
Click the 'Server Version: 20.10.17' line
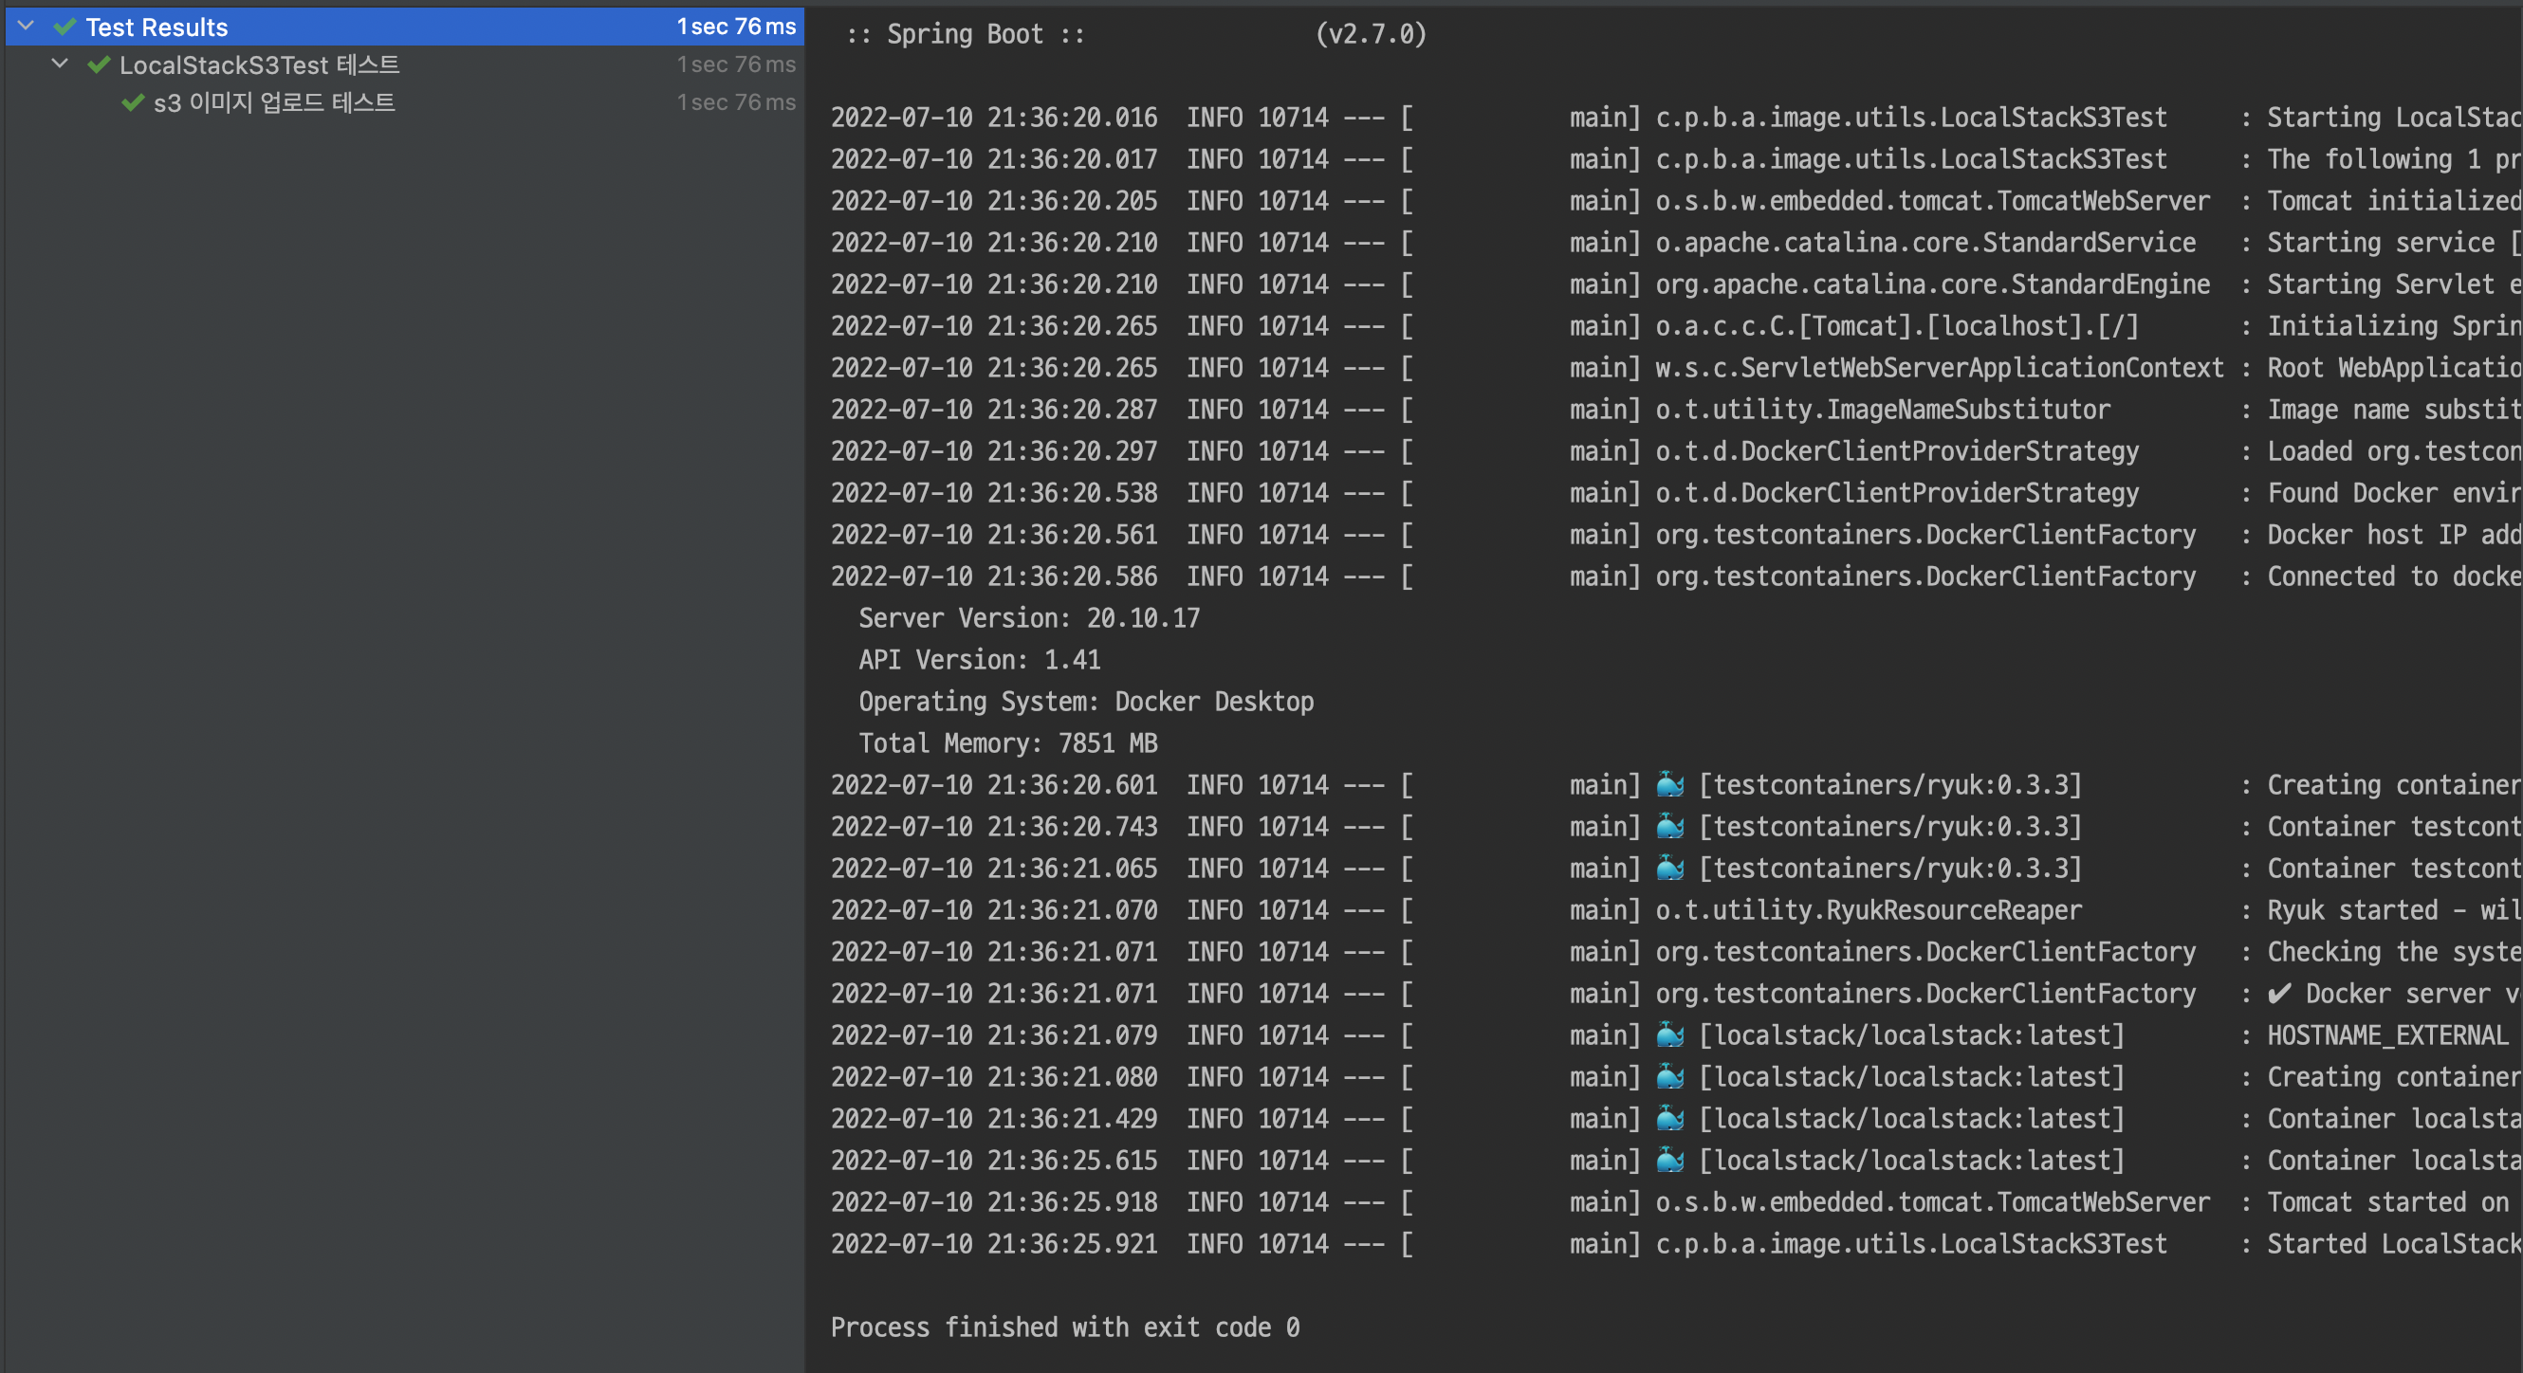pos(1028,618)
